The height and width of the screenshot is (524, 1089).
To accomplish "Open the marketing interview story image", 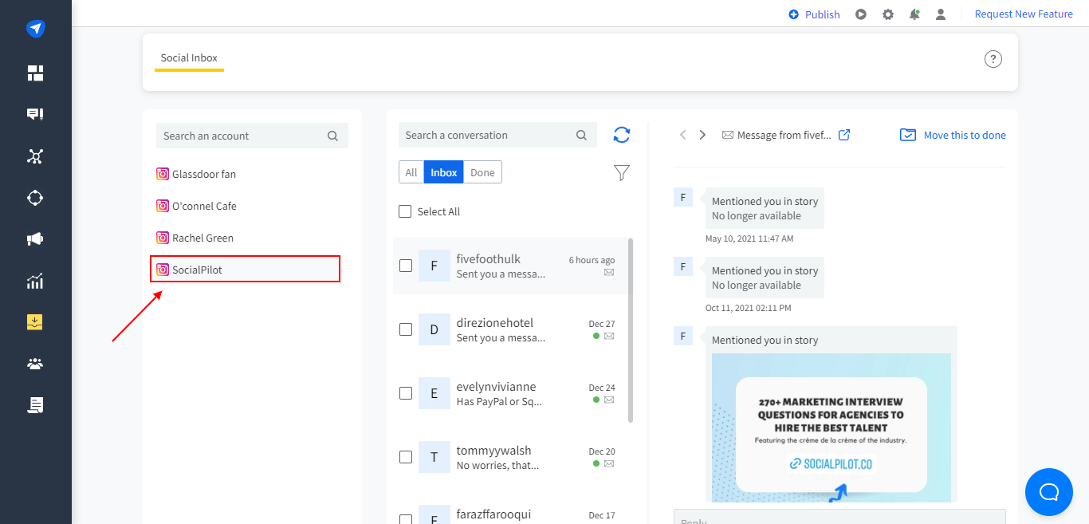I will (831, 427).
